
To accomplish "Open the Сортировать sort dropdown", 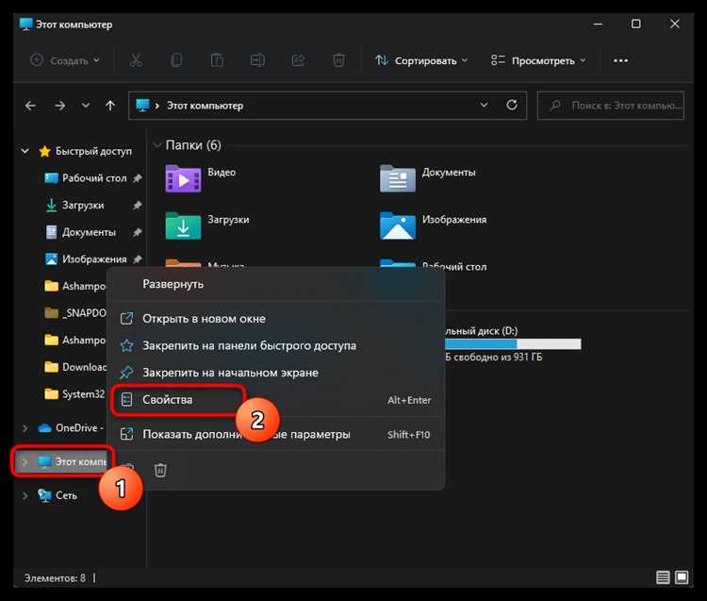I will pos(421,60).
